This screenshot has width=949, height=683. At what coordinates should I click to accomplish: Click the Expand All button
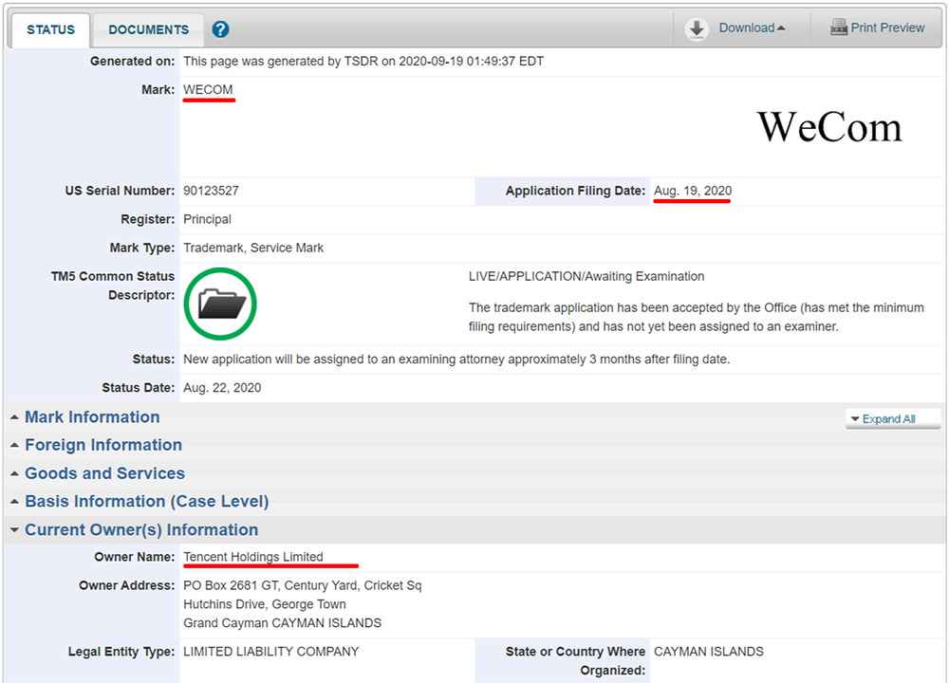(893, 418)
